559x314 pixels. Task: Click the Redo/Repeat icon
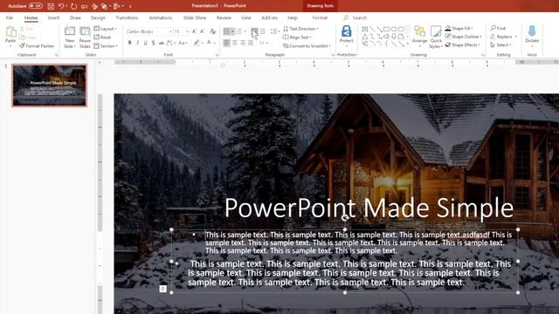(x=73, y=6)
